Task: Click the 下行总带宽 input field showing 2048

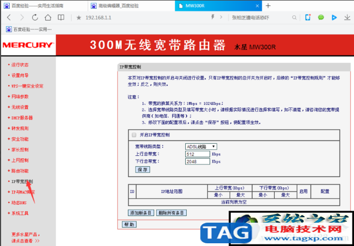Action: coord(198,161)
